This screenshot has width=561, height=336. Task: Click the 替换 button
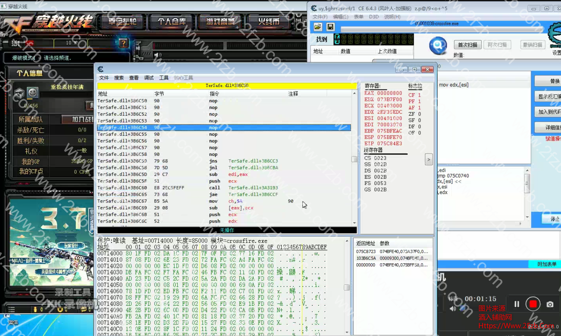(x=548, y=81)
